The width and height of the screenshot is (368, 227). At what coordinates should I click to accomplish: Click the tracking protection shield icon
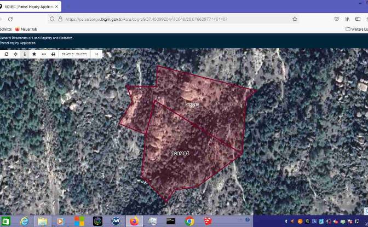click(52, 19)
